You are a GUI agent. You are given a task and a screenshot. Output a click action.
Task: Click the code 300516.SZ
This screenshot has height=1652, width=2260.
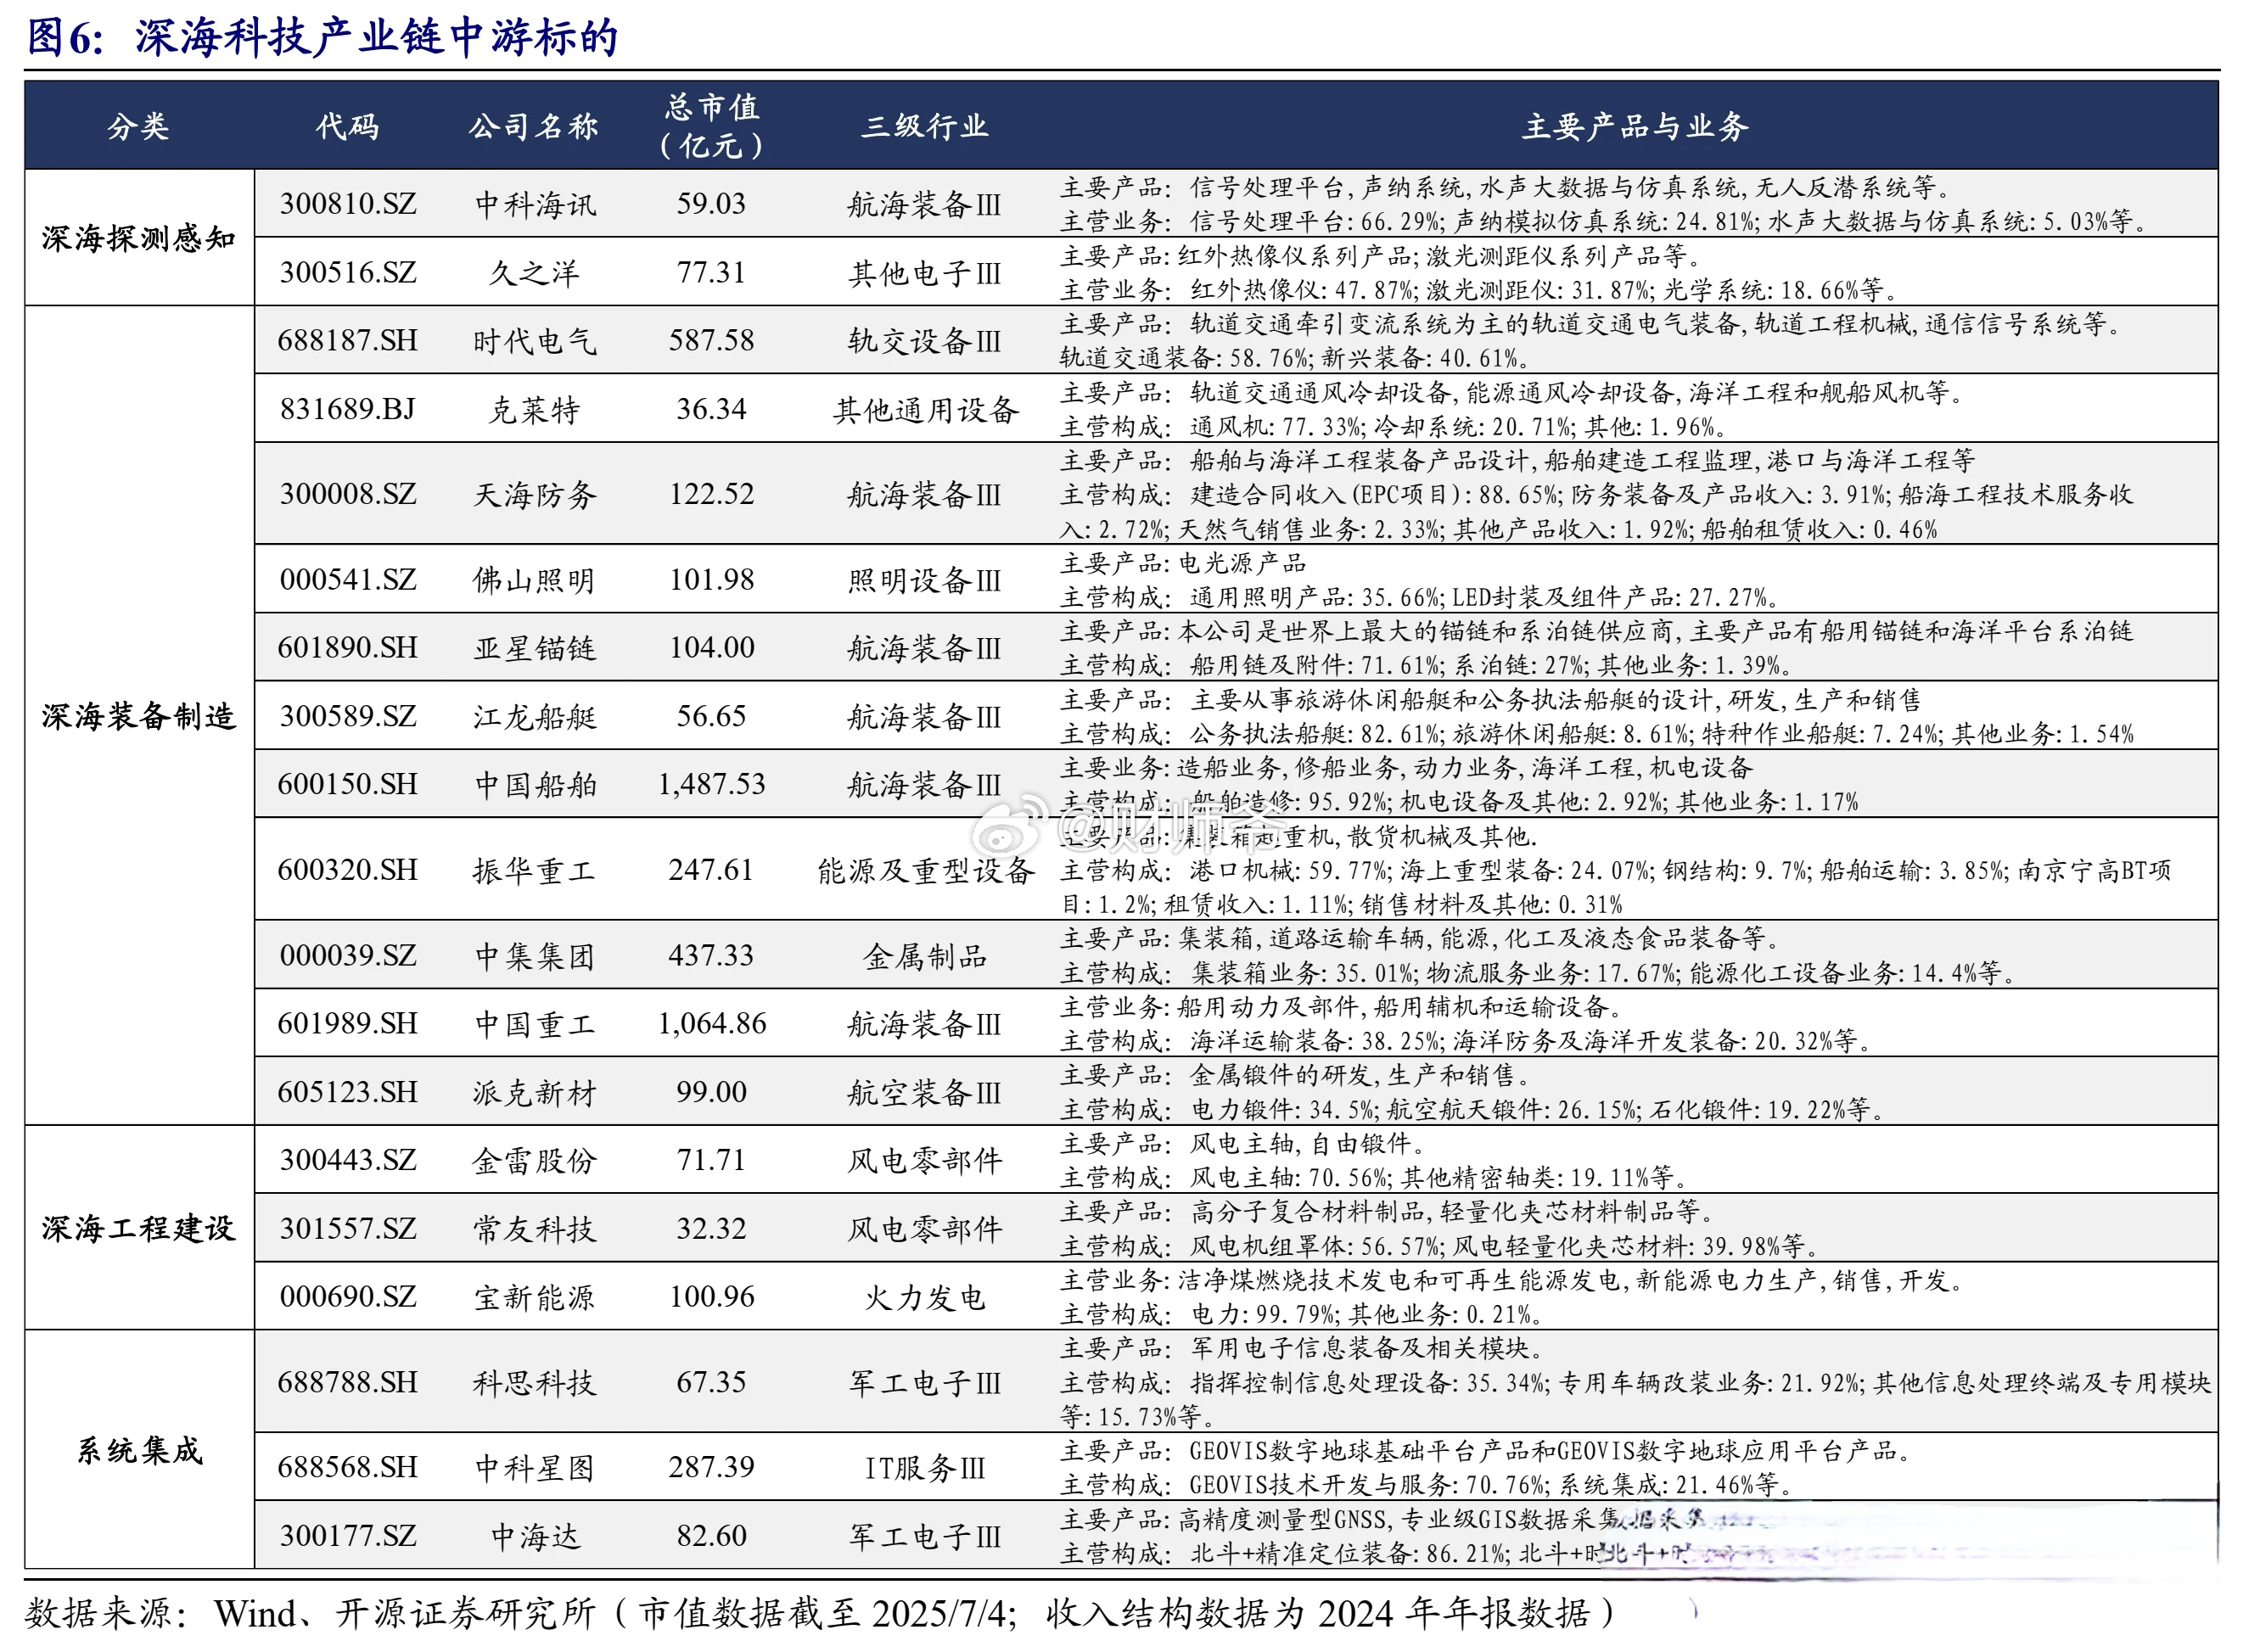click(x=348, y=272)
